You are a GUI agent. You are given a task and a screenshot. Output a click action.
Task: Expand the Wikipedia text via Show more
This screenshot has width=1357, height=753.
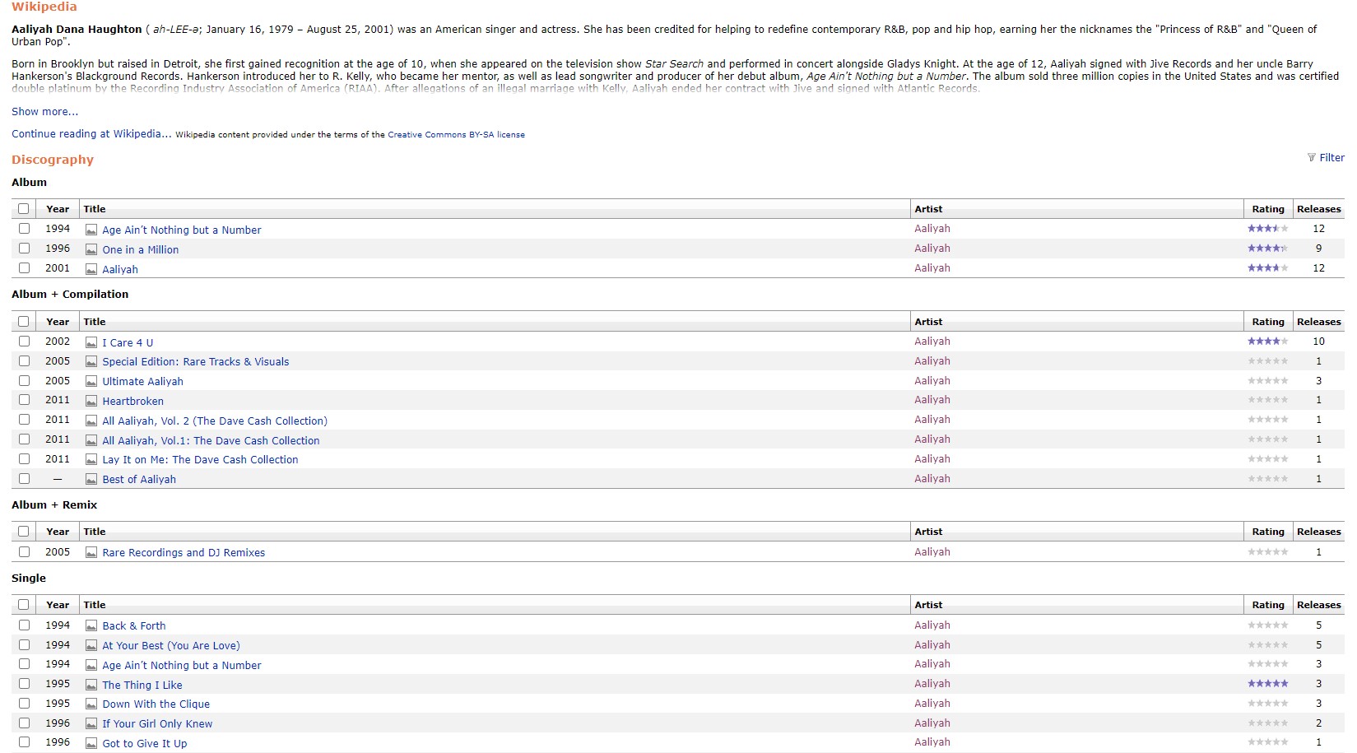pos(44,111)
